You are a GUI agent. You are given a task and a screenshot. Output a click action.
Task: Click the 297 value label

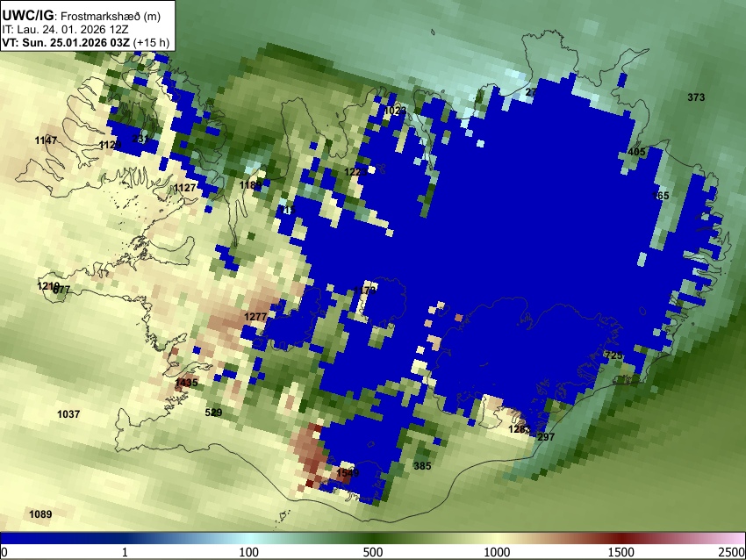pyautogui.click(x=546, y=437)
